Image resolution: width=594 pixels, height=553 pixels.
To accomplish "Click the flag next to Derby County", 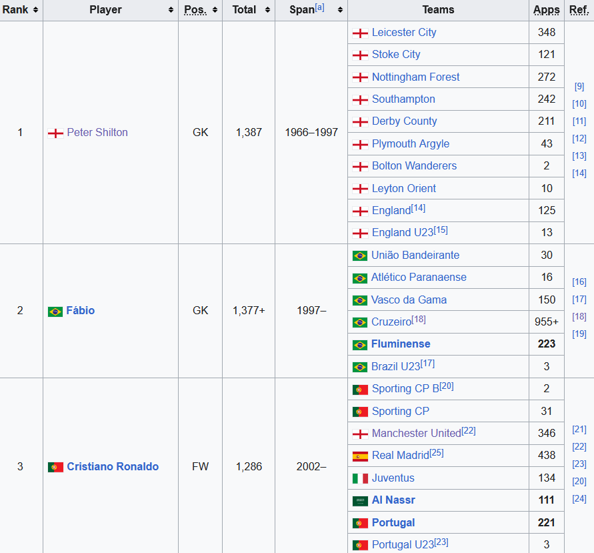I will click(360, 122).
